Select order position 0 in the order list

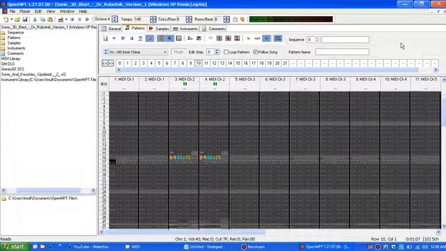point(120,63)
